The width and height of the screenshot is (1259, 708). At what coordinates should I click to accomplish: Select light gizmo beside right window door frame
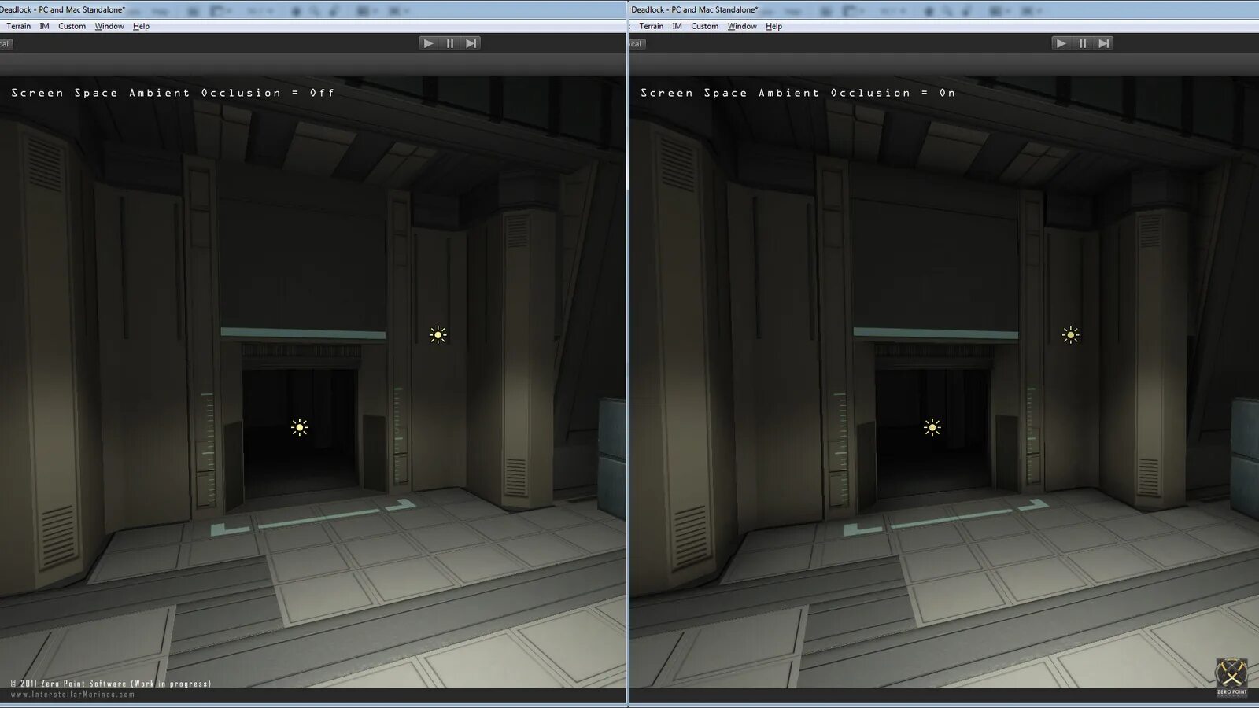click(1070, 335)
